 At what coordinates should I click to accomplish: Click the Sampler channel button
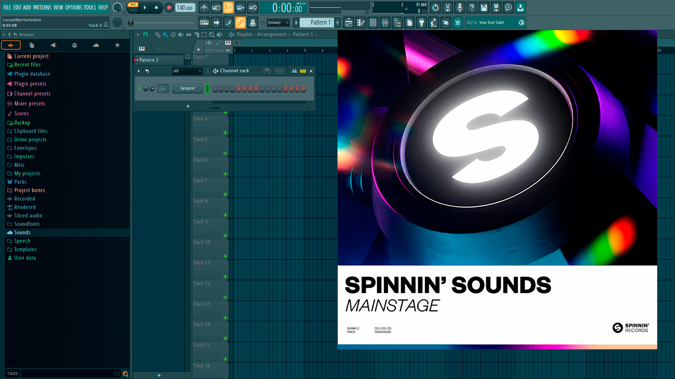(x=187, y=88)
